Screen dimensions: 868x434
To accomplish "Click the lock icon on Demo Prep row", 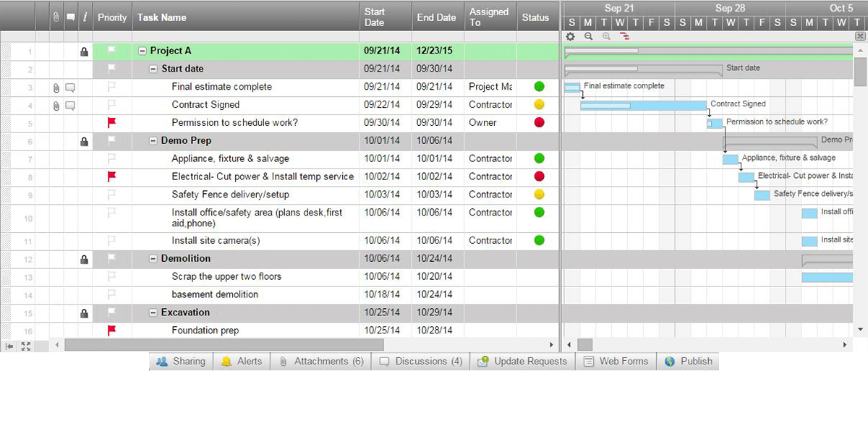I will pos(85,142).
